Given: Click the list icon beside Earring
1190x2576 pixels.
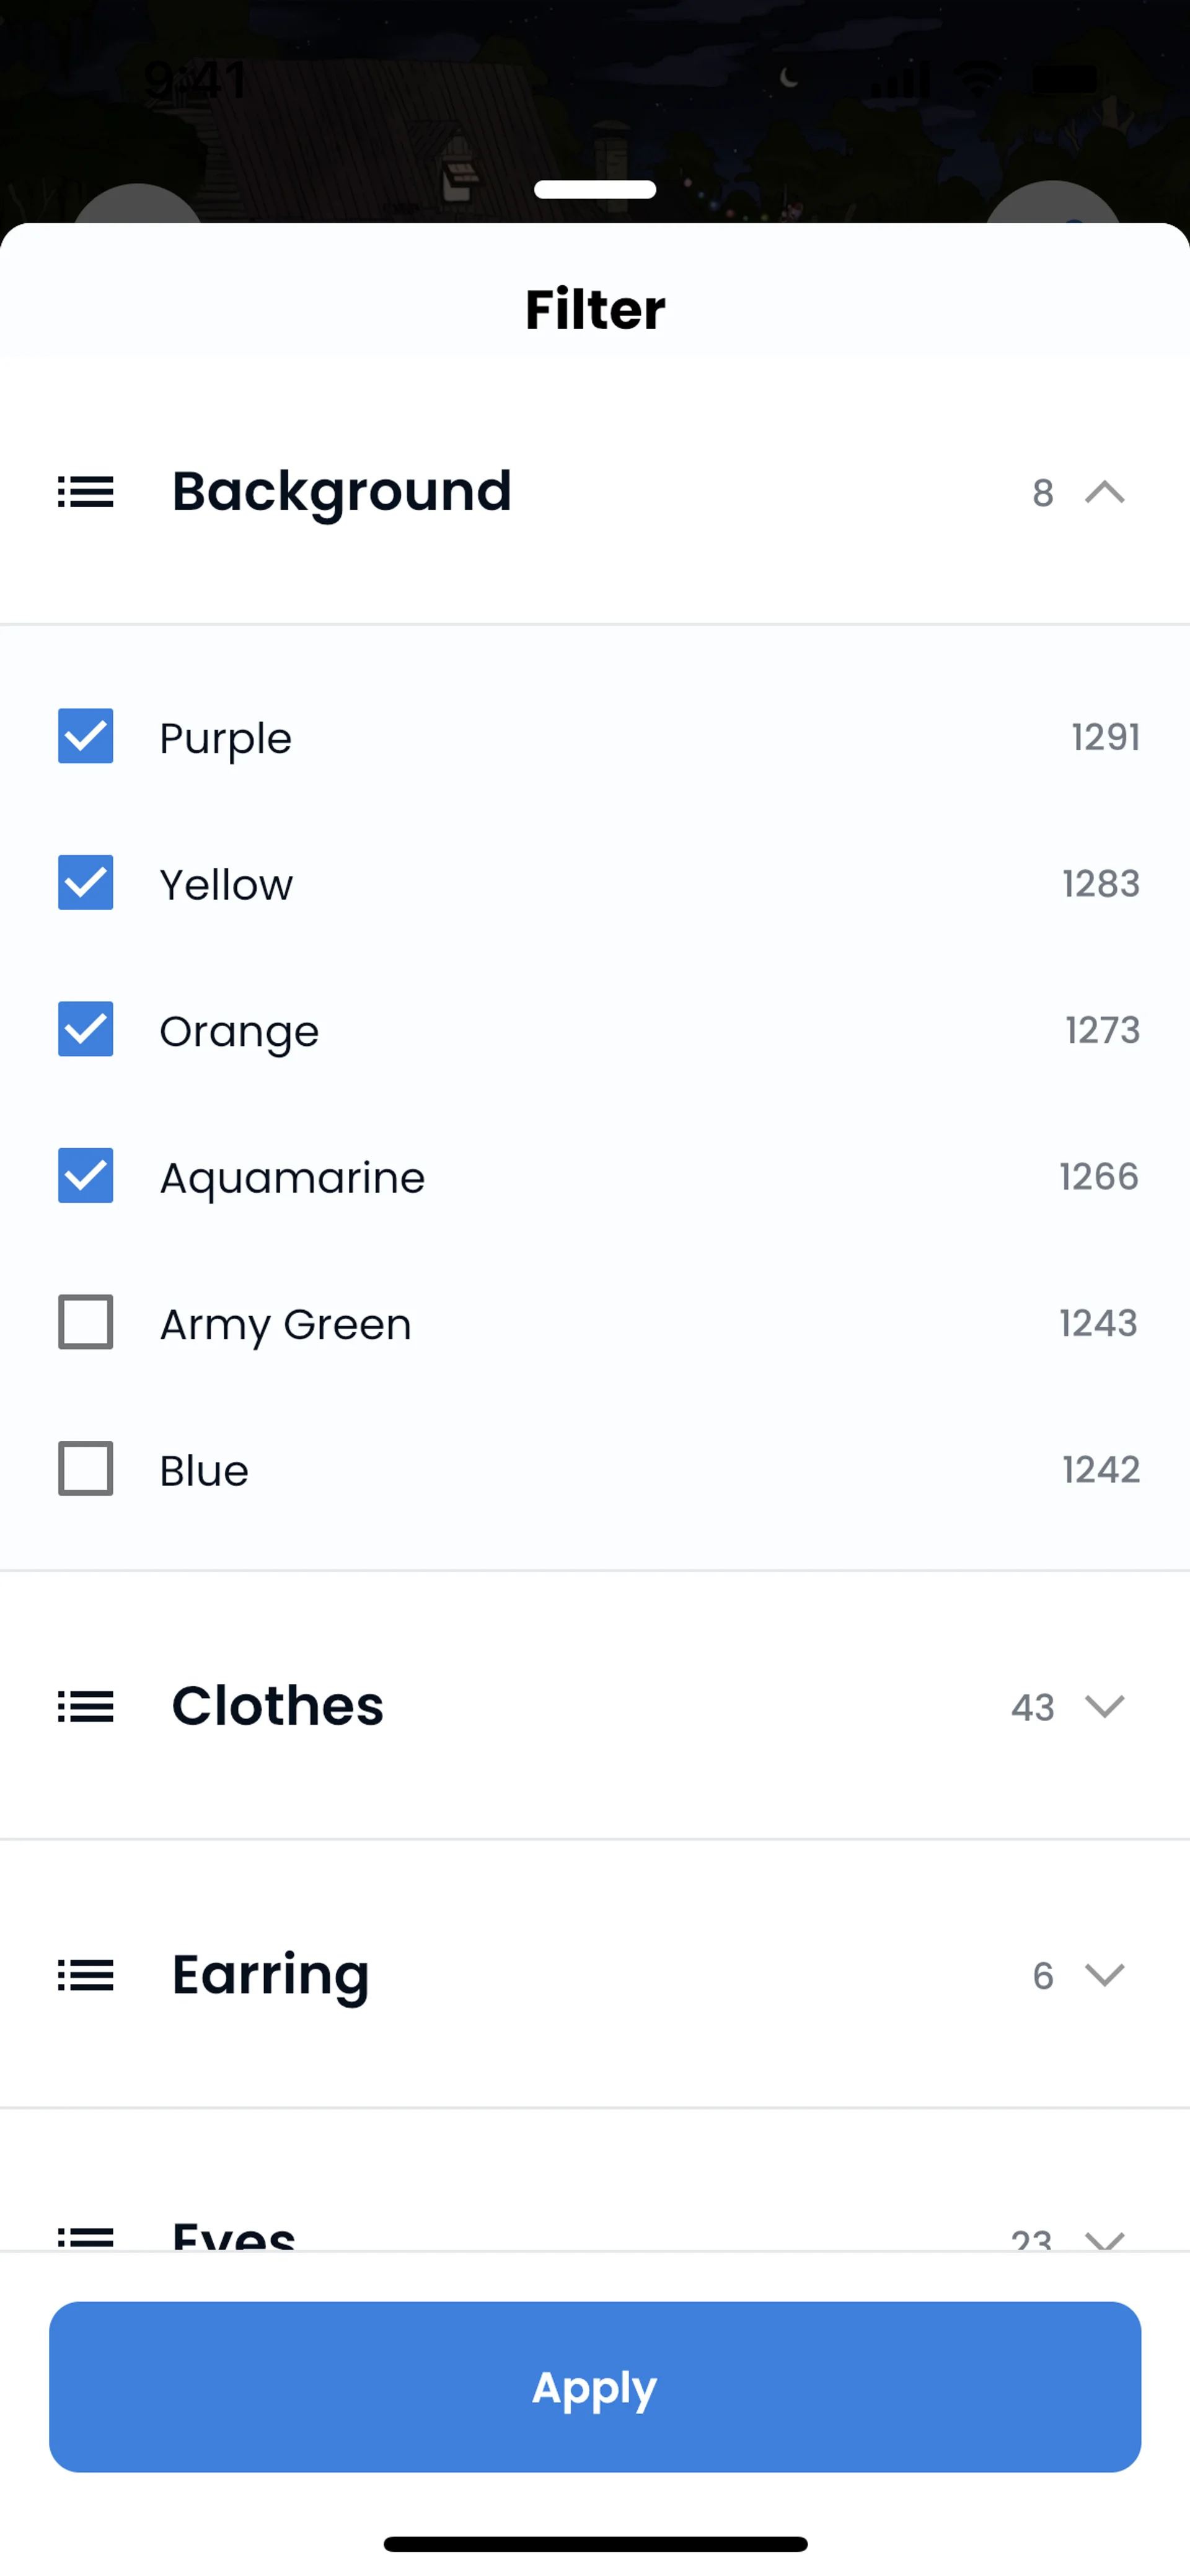Looking at the screenshot, I should pyautogui.click(x=86, y=1975).
